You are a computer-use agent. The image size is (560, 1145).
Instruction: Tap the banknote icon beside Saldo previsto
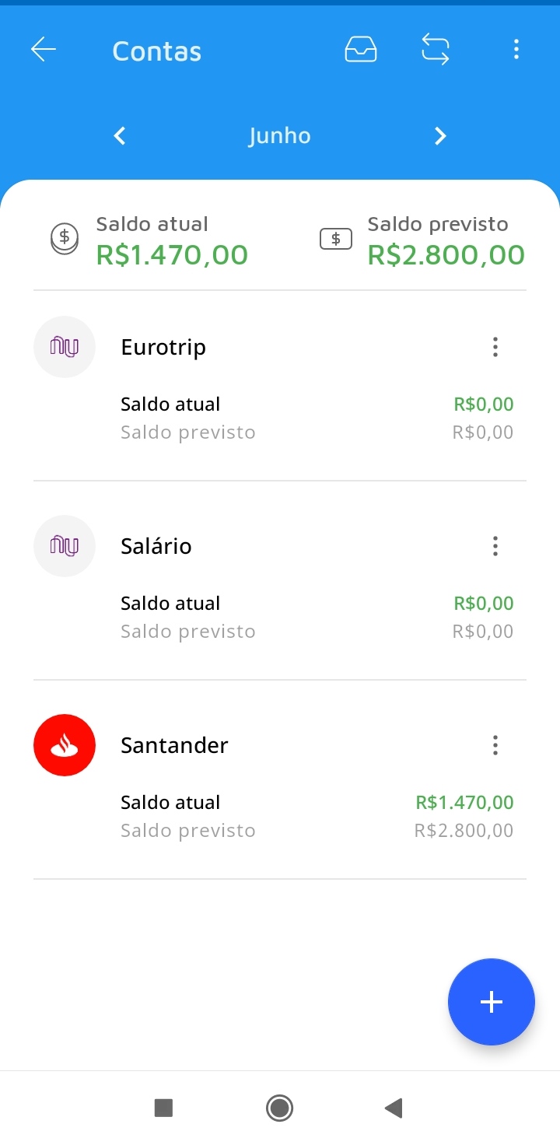336,239
